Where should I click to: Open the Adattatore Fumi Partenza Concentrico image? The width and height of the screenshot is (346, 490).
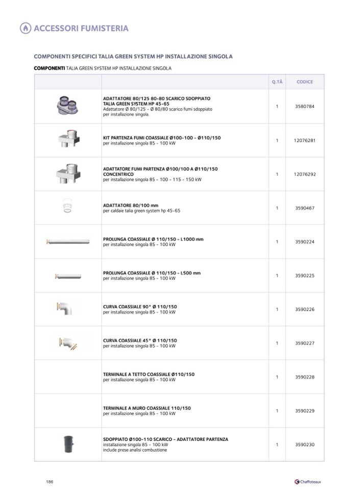coord(67,174)
